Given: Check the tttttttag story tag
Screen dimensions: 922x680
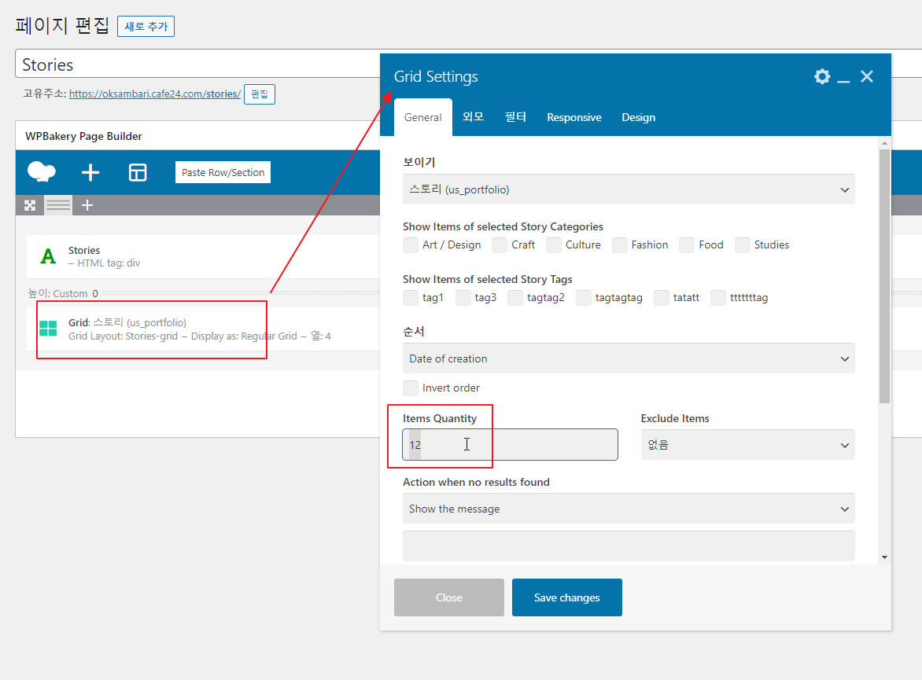Looking at the screenshot, I should pos(718,298).
